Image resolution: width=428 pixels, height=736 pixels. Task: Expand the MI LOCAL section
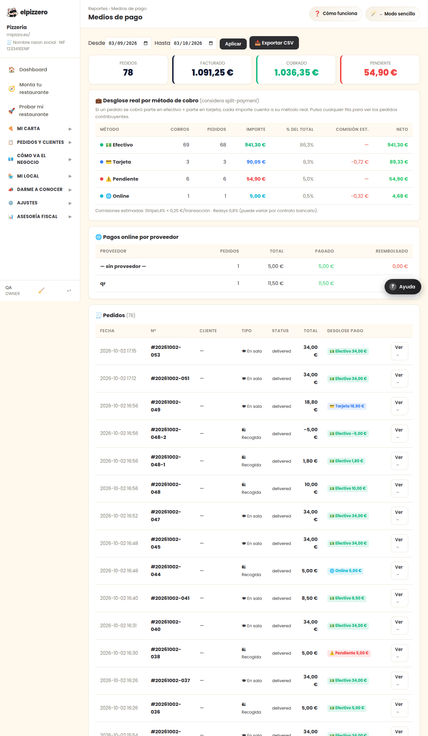(40, 176)
